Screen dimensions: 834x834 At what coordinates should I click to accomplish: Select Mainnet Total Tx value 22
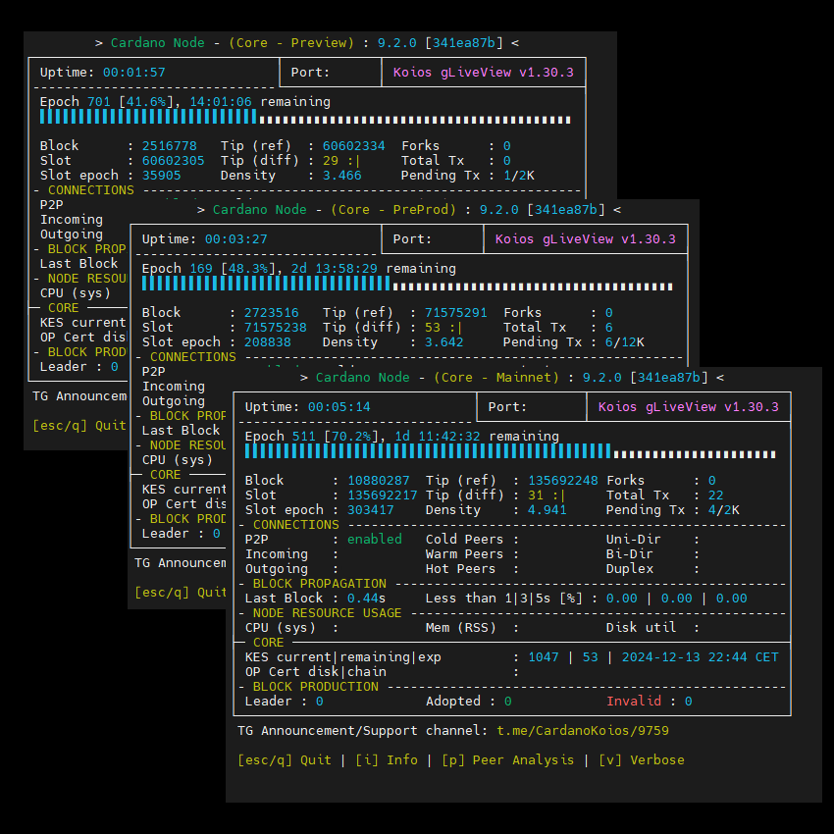(716, 495)
